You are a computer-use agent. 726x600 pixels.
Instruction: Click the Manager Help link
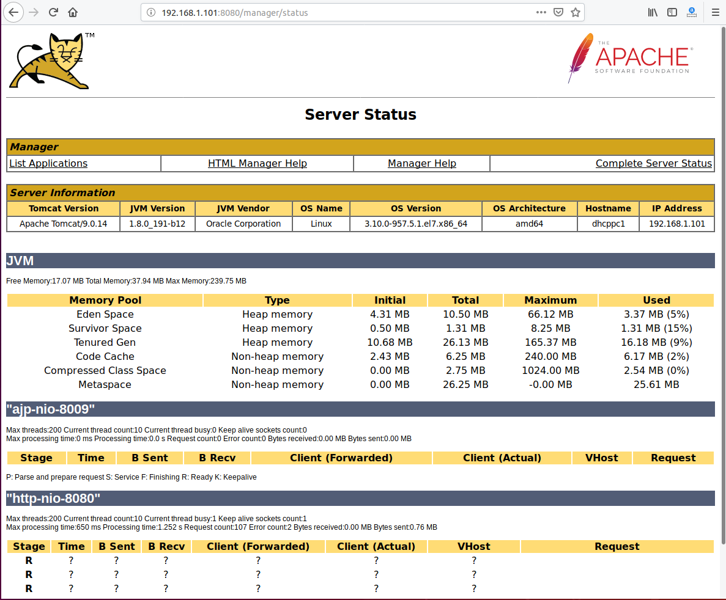(422, 163)
